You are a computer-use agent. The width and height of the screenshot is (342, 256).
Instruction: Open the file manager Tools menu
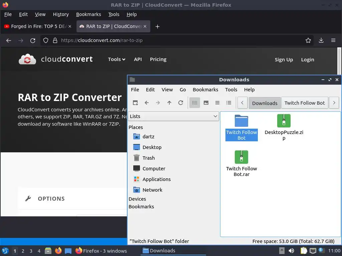pos(231,90)
